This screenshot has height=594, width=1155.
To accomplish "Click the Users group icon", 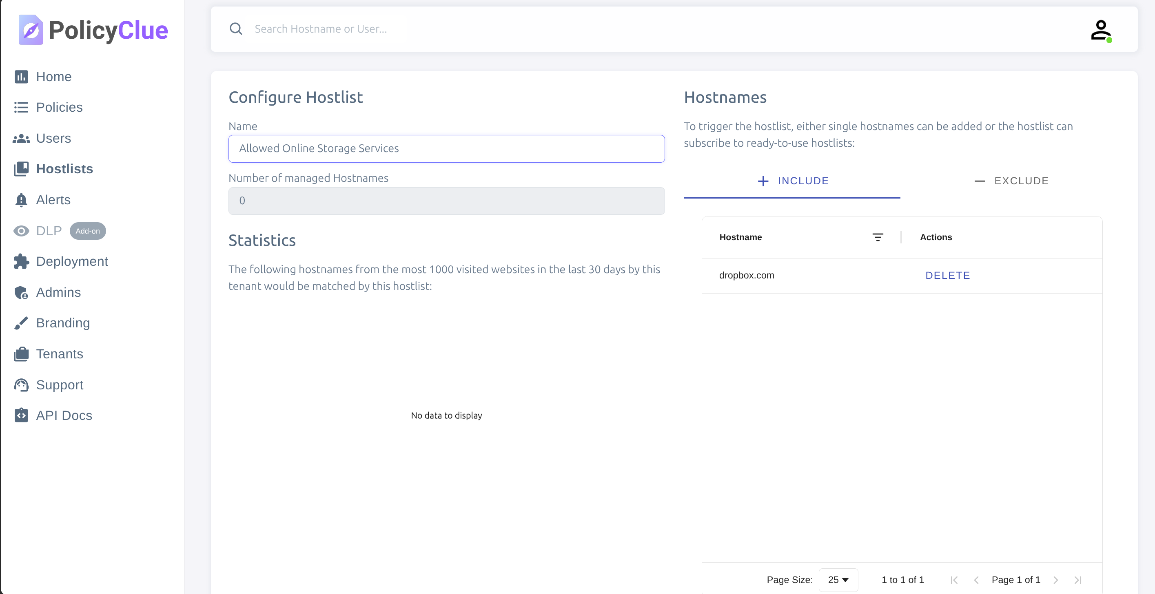I will [x=21, y=139].
